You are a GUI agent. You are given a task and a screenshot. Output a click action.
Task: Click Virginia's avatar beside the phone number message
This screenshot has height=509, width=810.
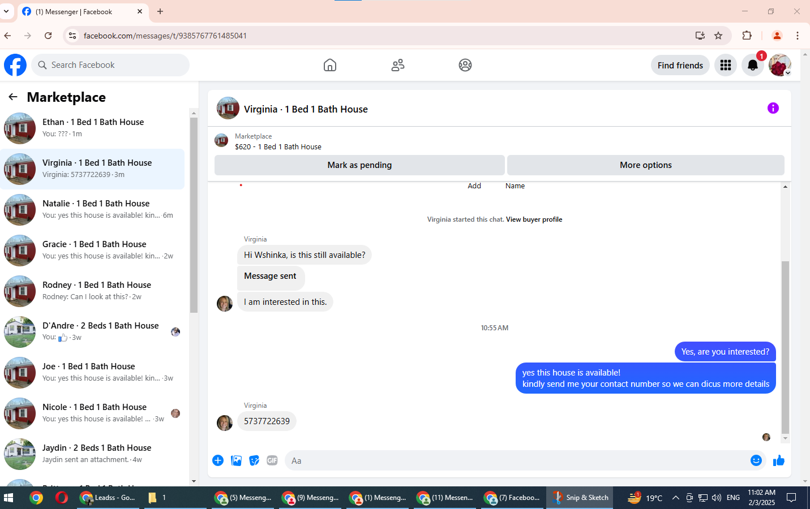pyautogui.click(x=225, y=423)
